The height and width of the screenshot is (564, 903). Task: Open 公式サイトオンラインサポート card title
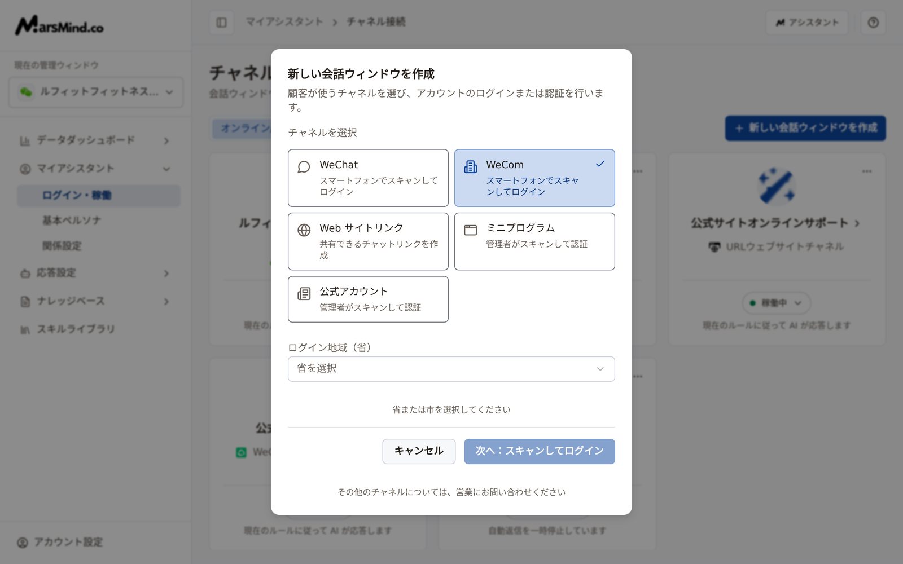pos(775,223)
